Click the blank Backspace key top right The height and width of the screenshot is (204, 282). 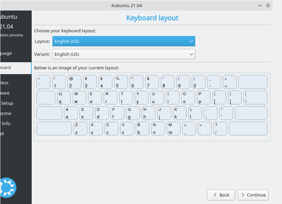click(253, 82)
